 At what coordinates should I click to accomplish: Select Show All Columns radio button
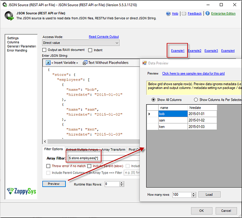[153, 100]
